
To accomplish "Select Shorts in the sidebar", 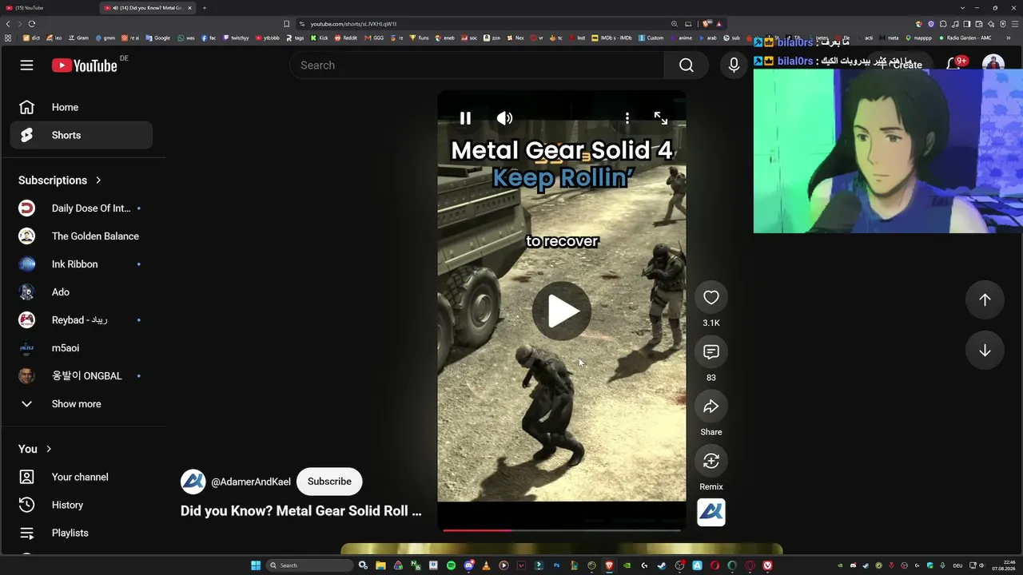I will [81, 135].
